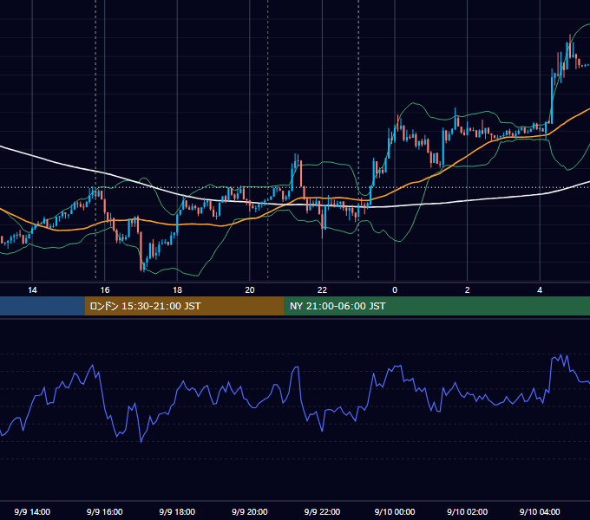Screen dimensions: 590x520
Task: Click the 16 hour axis label
Action: click(105, 290)
